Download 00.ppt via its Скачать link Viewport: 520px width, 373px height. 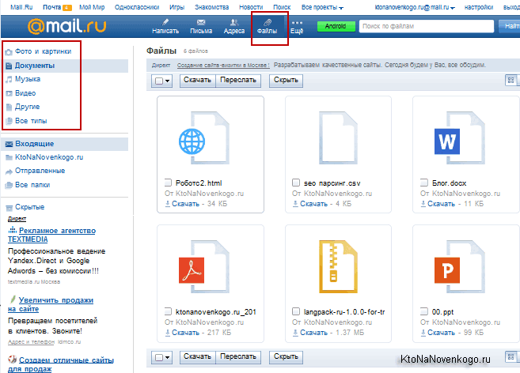pyautogui.click(x=441, y=332)
